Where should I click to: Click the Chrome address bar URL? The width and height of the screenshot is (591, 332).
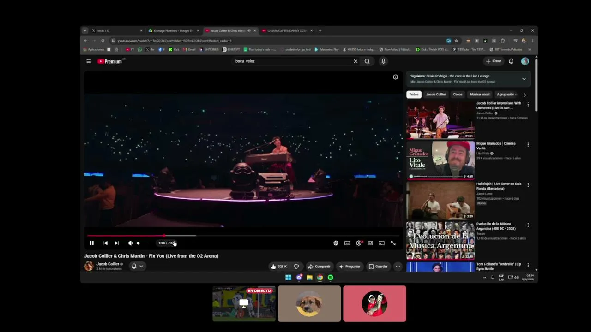pyautogui.click(x=175, y=41)
